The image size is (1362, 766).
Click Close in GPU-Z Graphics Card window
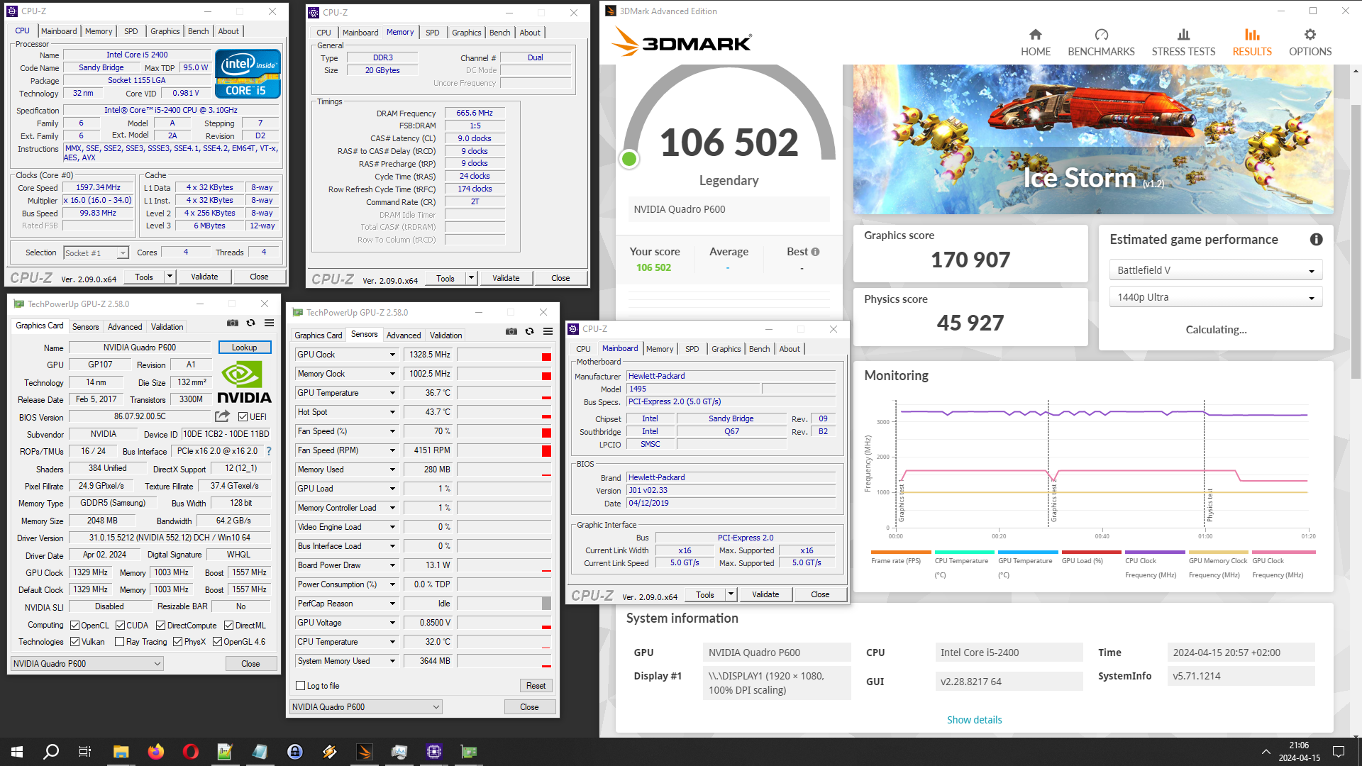(250, 664)
